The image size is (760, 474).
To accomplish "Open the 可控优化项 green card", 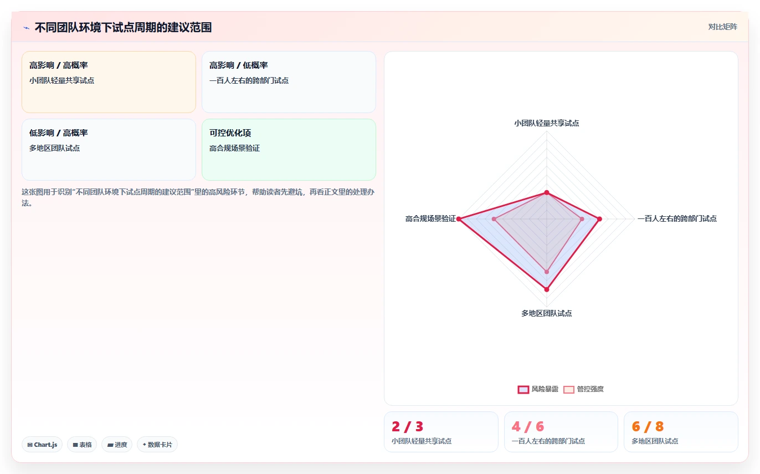I will (289, 150).
